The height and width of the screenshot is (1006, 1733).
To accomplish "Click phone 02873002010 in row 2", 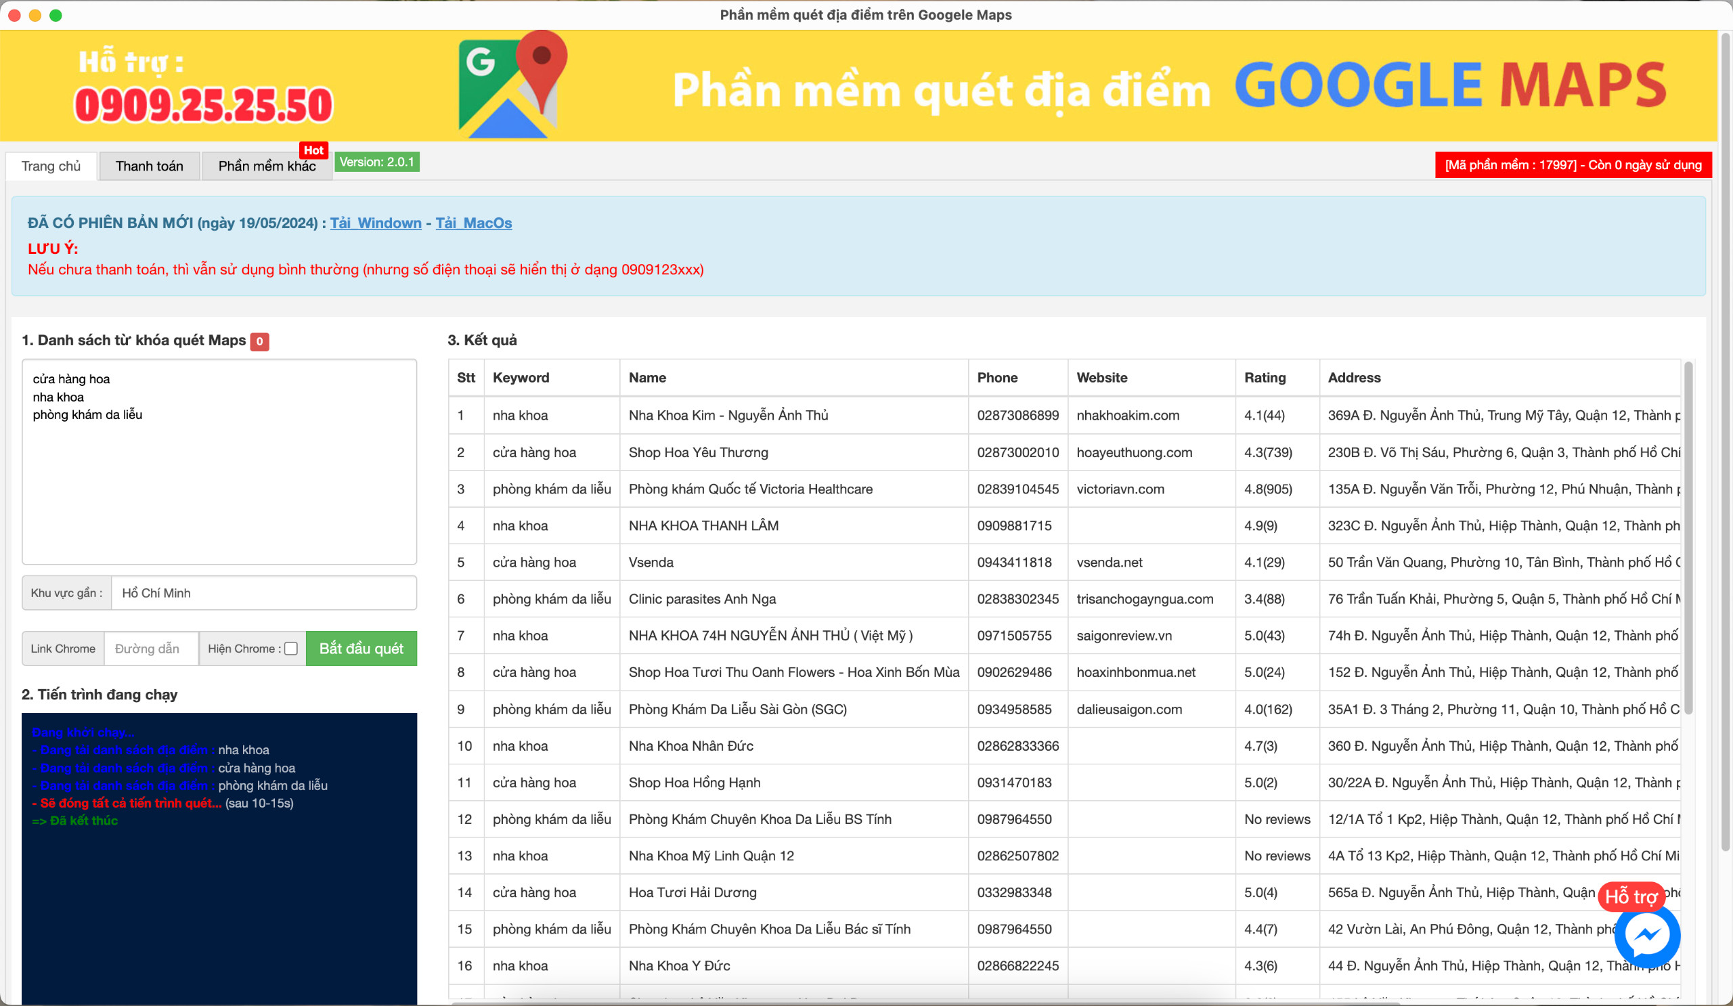I will [x=1017, y=452].
